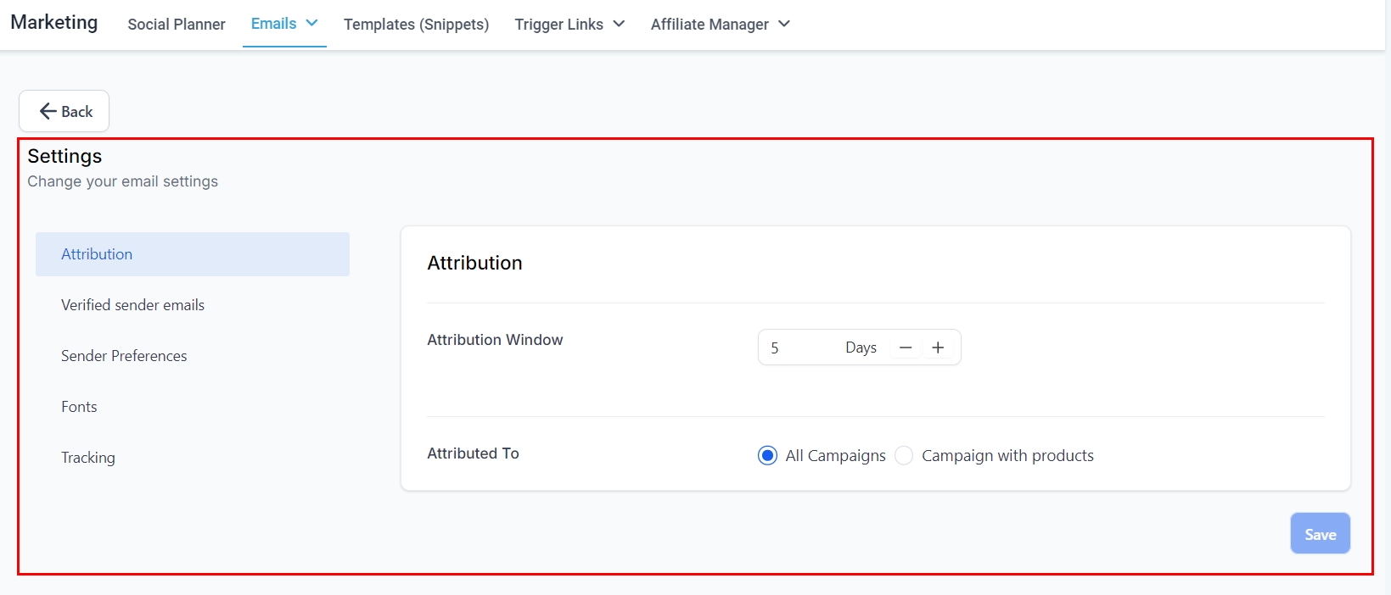Viewport: 1391px width, 595px height.
Task: Click the Affiliate Manager menu label
Action: pyautogui.click(x=710, y=25)
